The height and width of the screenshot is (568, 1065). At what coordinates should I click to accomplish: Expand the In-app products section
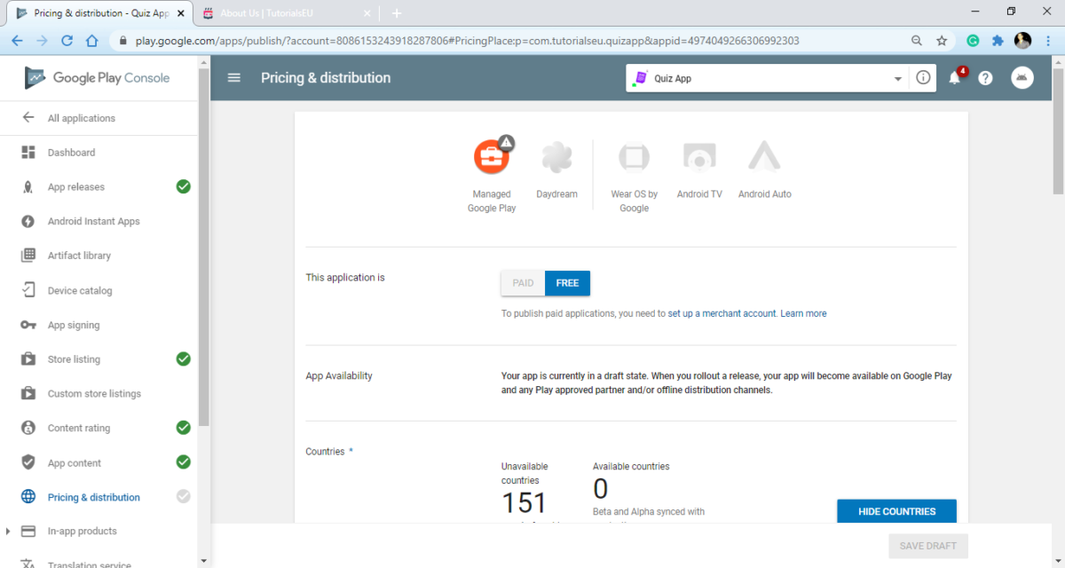tap(8, 532)
